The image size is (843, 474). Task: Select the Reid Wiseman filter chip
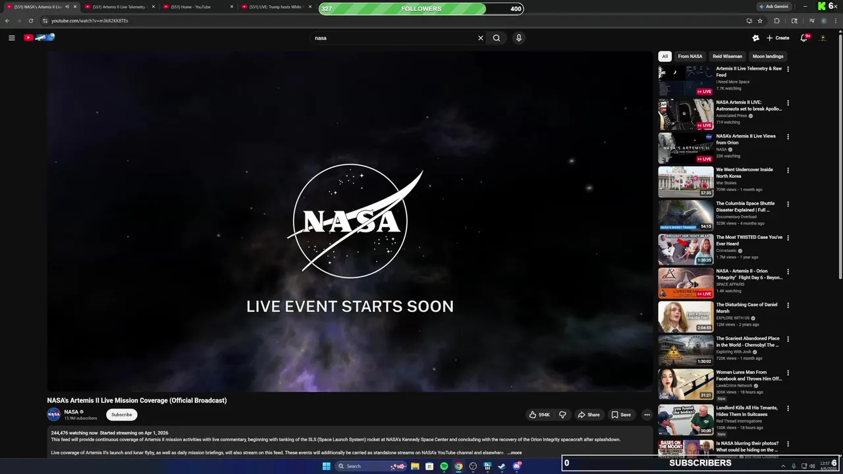coord(727,57)
